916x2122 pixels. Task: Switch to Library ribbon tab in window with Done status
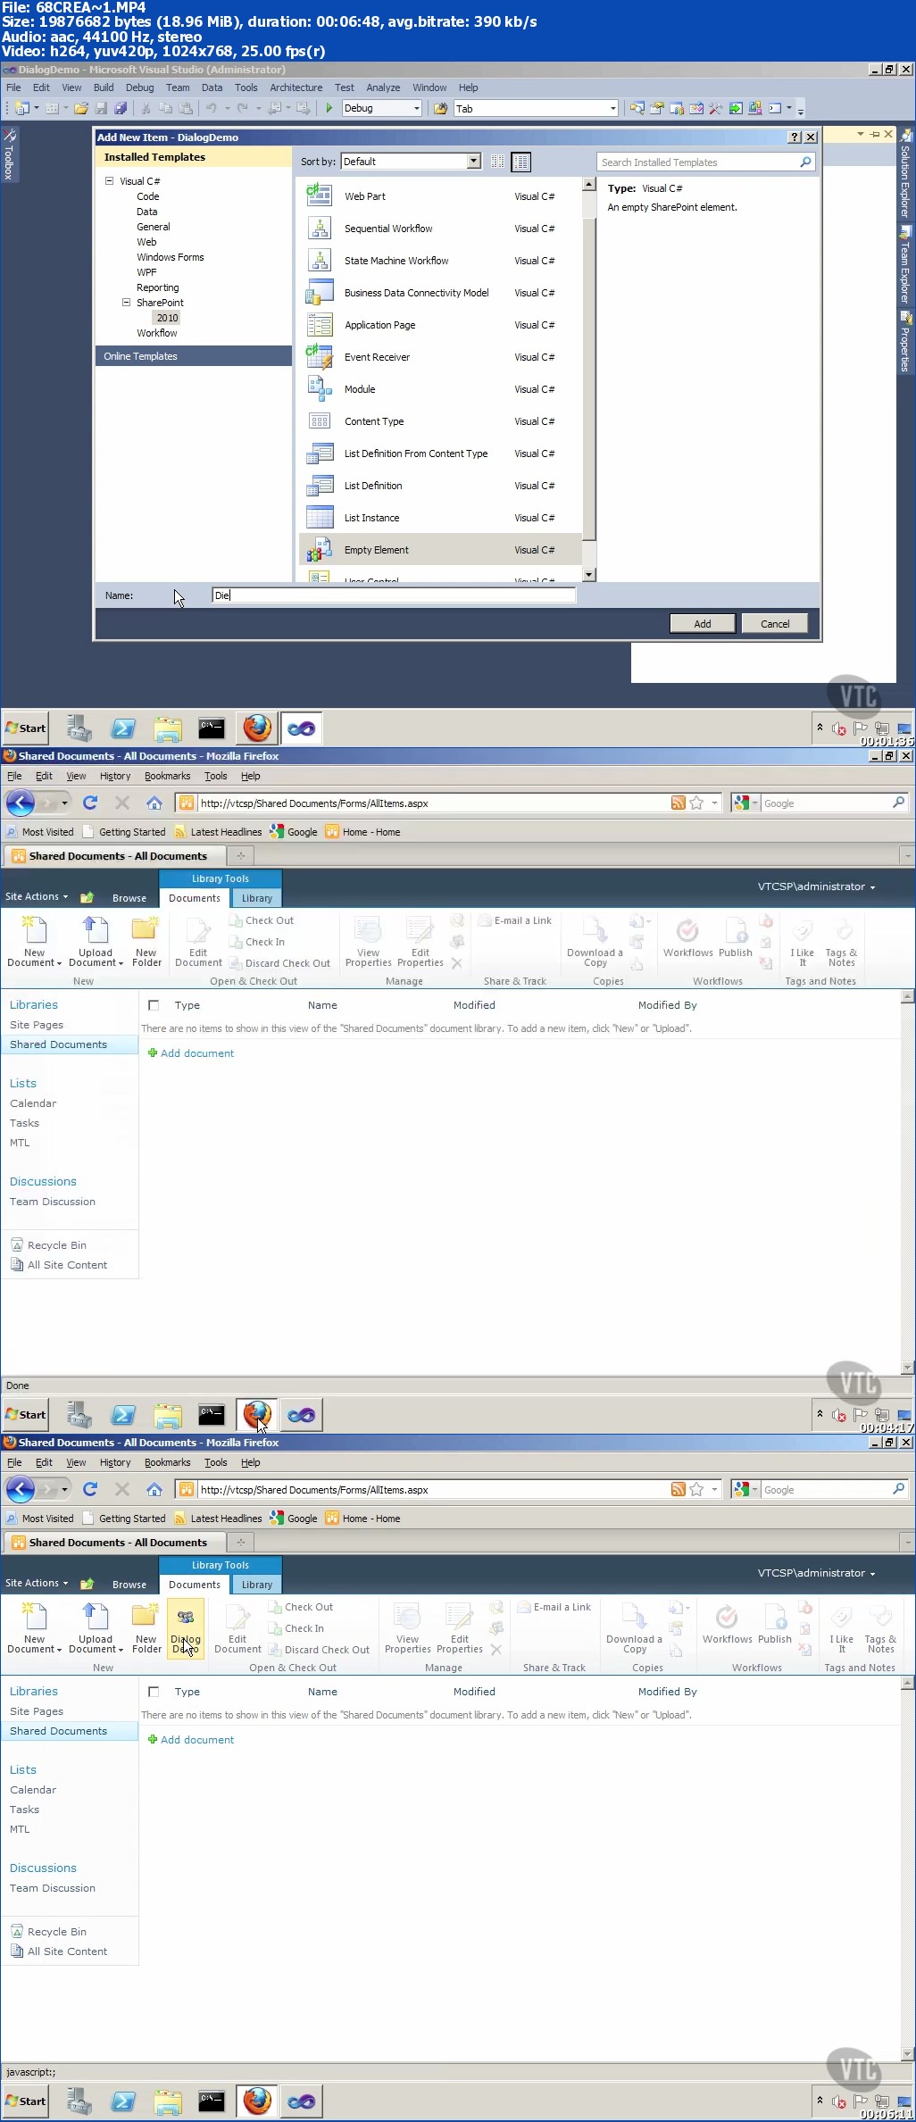tap(256, 898)
